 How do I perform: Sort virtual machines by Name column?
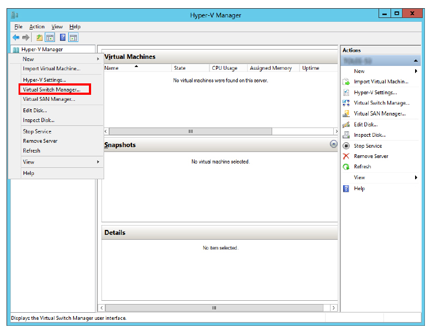(137, 68)
